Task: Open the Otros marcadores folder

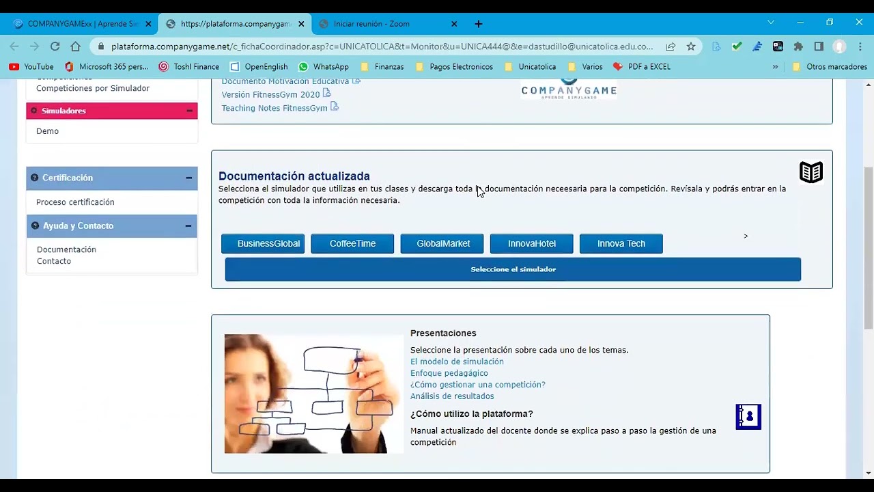Action: click(830, 67)
